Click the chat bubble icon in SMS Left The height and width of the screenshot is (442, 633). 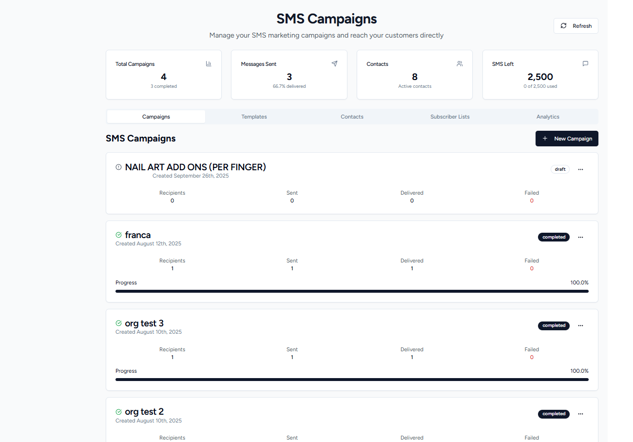click(585, 64)
